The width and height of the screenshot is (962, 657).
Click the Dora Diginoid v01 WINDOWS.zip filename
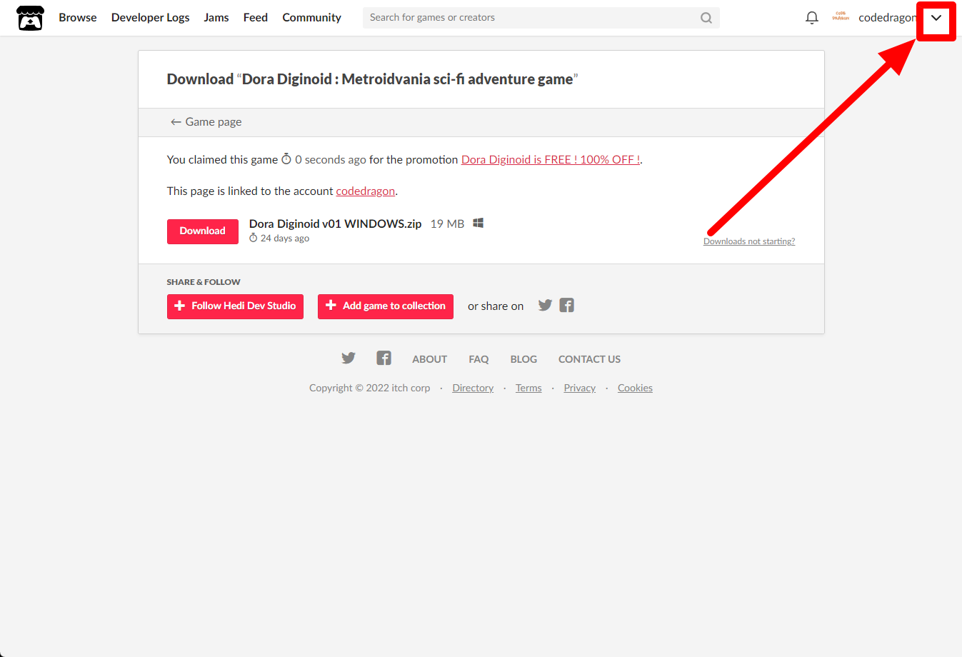[x=336, y=224]
